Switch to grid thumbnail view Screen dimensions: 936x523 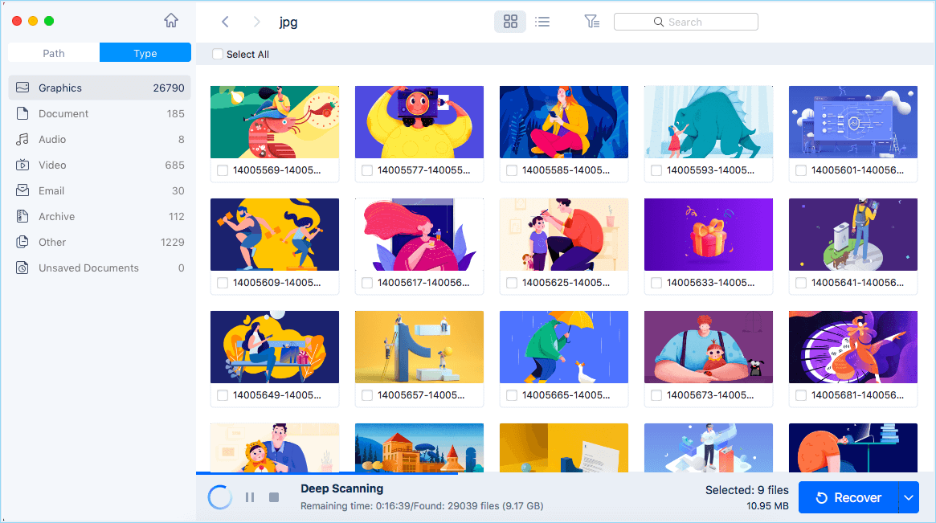point(510,22)
